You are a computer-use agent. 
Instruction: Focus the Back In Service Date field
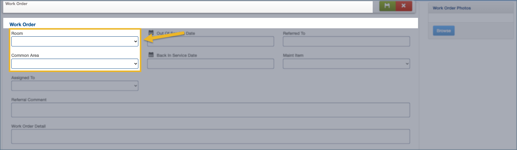coord(210,64)
